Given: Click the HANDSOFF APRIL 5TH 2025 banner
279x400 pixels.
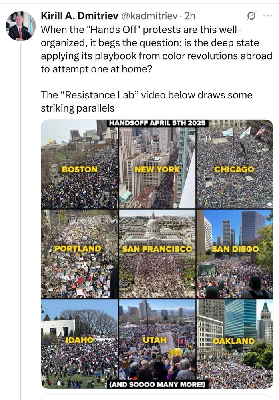Looking at the screenshot, I should [x=157, y=123].
